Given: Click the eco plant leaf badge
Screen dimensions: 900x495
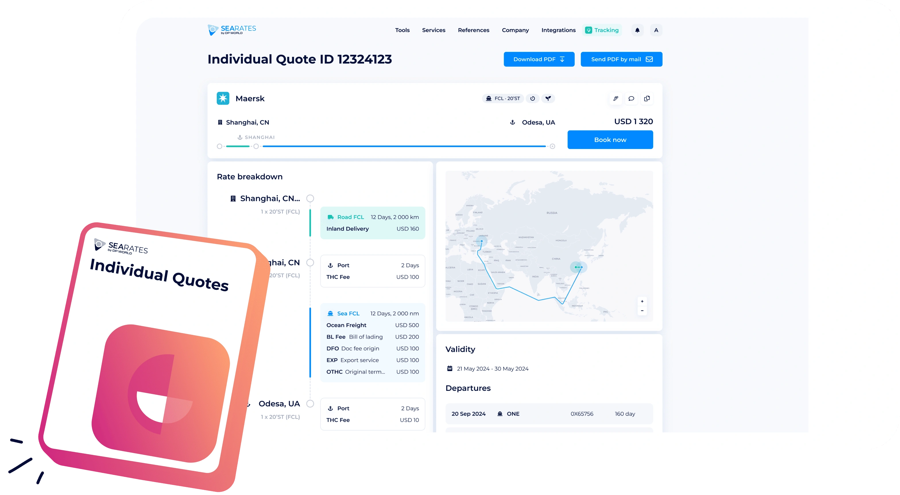Looking at the screenshot, I should point(548,98).
